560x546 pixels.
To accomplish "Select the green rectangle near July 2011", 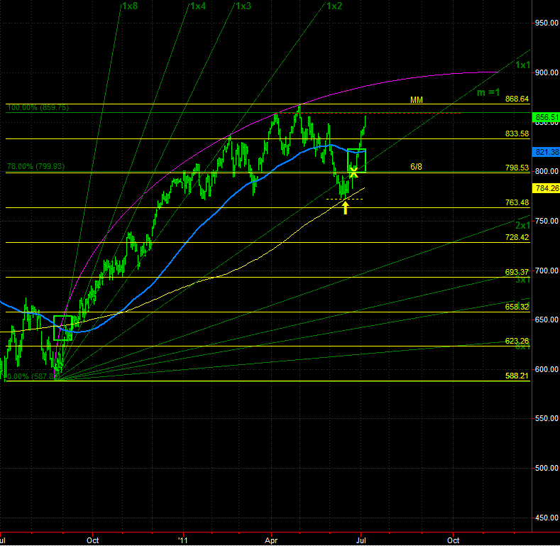I will [356, 160].
